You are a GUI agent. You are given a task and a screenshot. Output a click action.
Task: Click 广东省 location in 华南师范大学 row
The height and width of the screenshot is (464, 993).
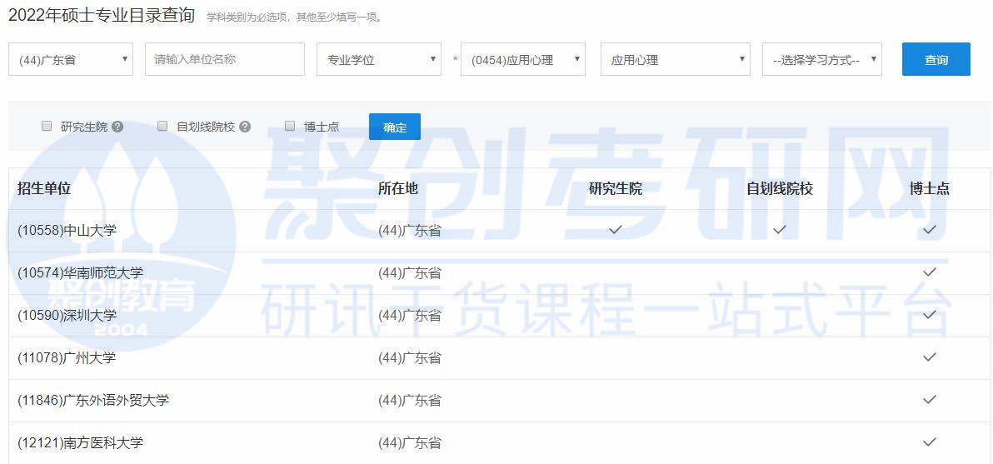[410, 273]
